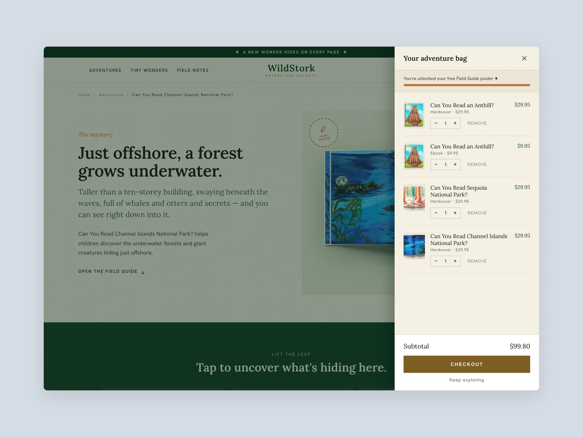Open the Field Notes menu
583x437 pixels.
coord(193,70)
